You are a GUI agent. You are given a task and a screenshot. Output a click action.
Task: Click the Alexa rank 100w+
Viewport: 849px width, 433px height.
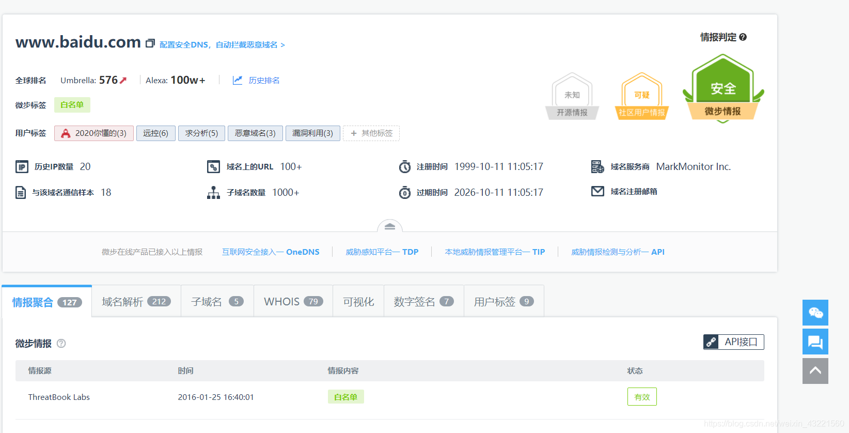[188, 80]
